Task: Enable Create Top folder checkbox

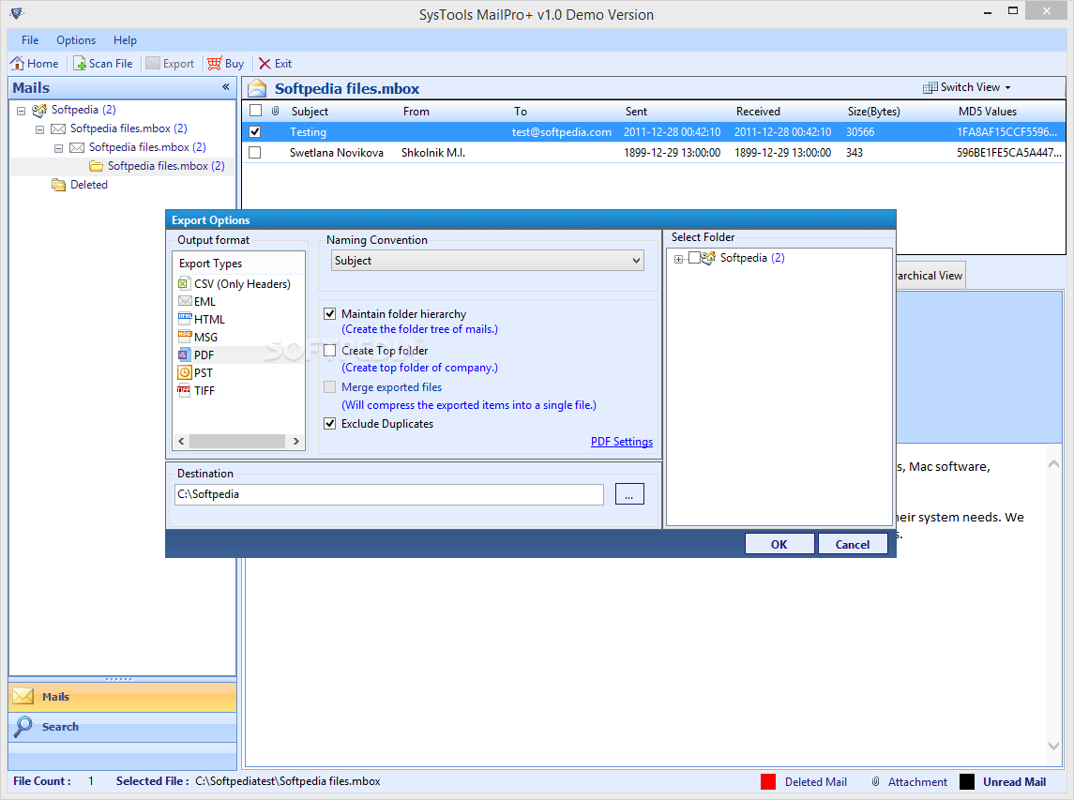Action: pyautogui.click(x=329, y=351)
